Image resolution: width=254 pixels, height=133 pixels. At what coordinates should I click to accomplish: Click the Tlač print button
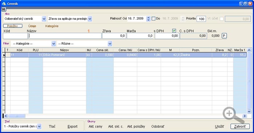pos(52,126)
